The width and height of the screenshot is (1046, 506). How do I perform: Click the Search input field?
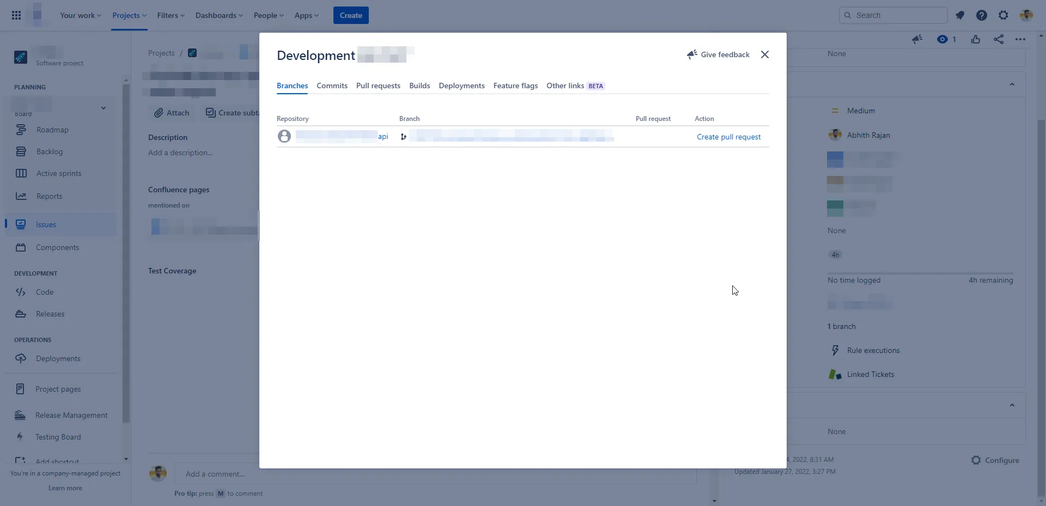coord(893,15)
